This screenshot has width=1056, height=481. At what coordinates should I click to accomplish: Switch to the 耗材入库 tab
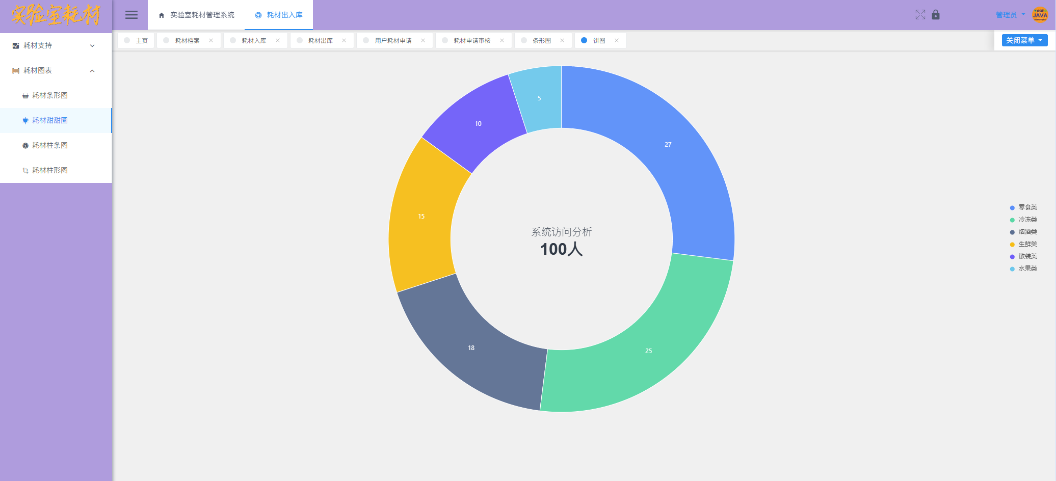(x=254, y=41)
